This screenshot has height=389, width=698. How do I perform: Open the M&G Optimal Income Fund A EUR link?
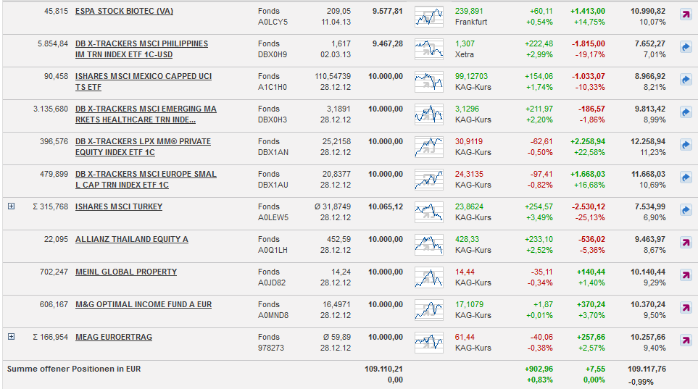coord(144,305)
